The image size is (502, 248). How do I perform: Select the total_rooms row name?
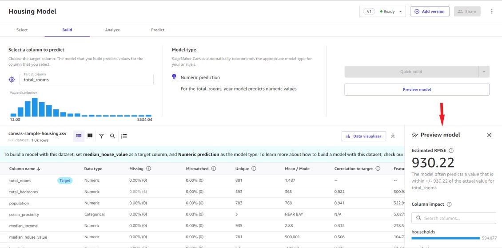click(x=20, y=180)
